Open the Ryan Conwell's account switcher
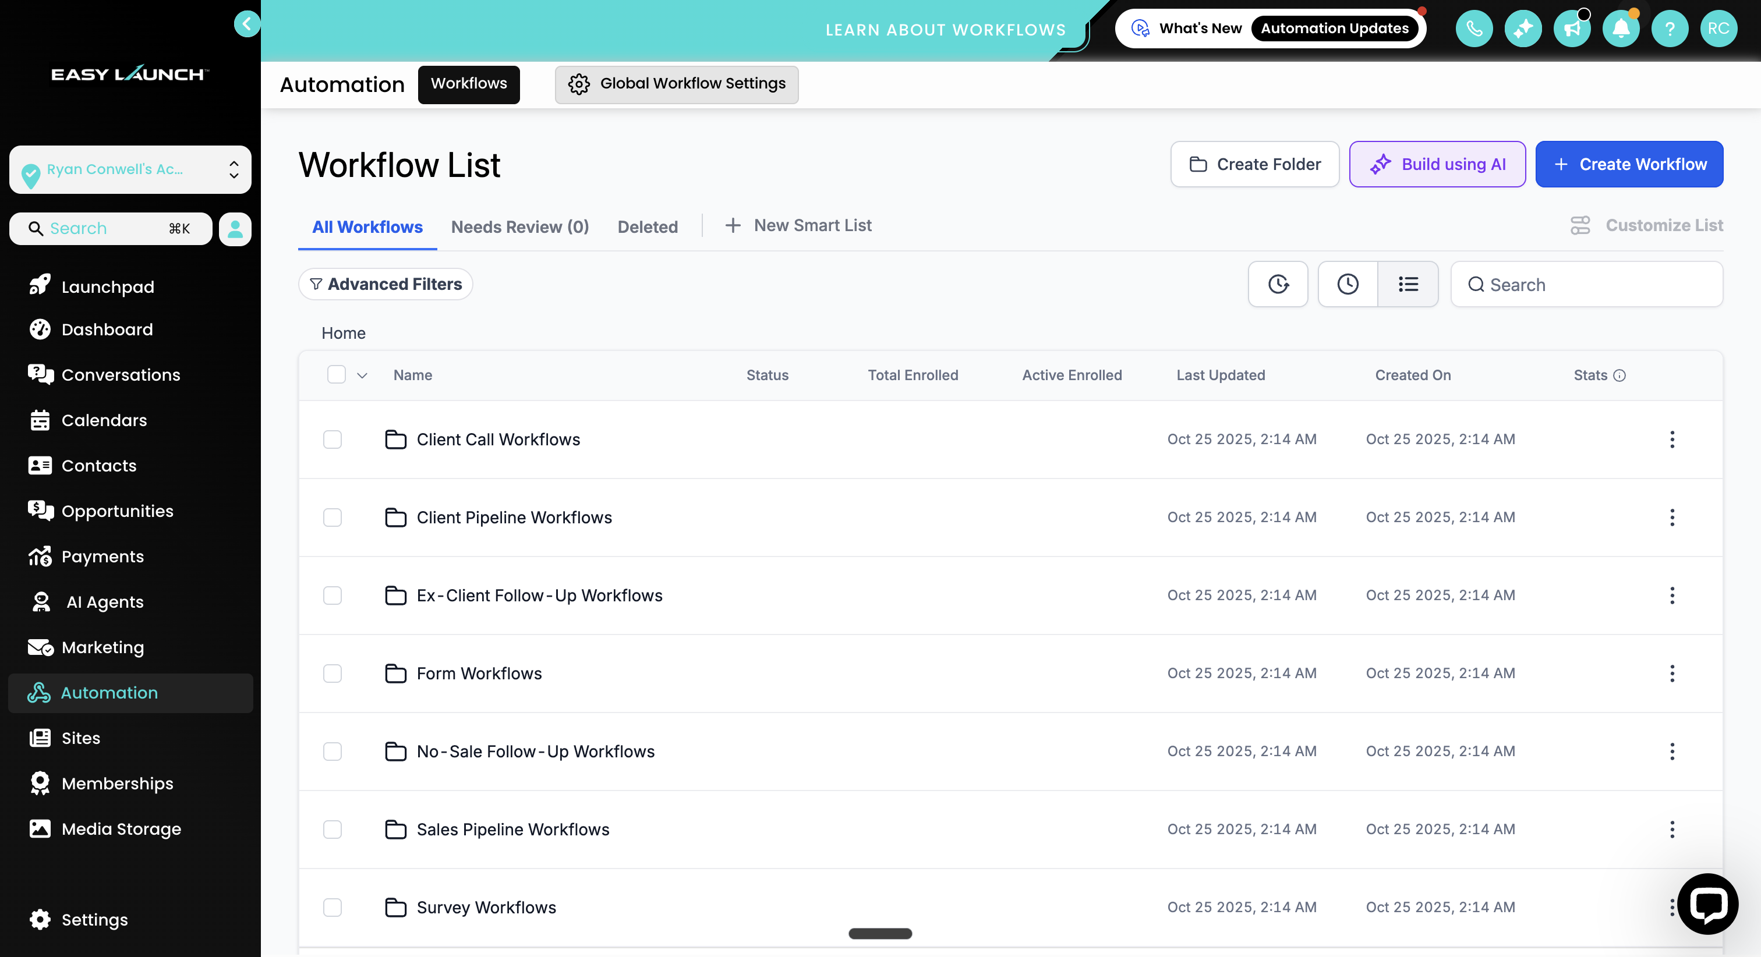This screenshot has height=957, width=1761. [x=130, y=169]
